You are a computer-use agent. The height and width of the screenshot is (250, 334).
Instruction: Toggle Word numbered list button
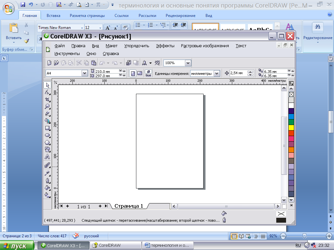tap(151, 25)
